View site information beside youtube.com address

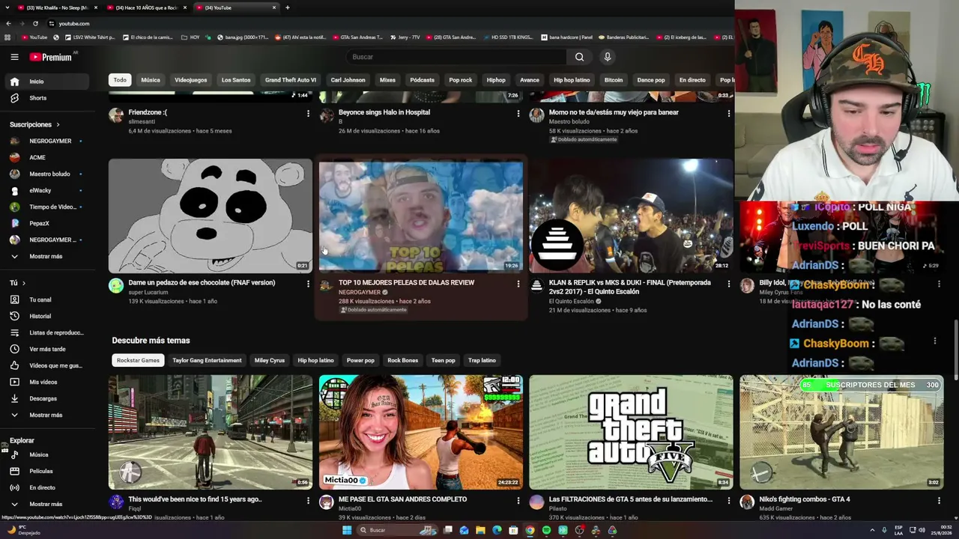click(51, 23)
